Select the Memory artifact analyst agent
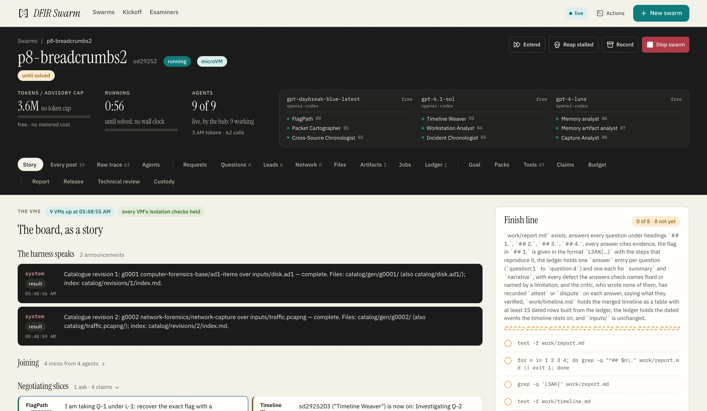This screenshot has height=411, width=707. 591,128
